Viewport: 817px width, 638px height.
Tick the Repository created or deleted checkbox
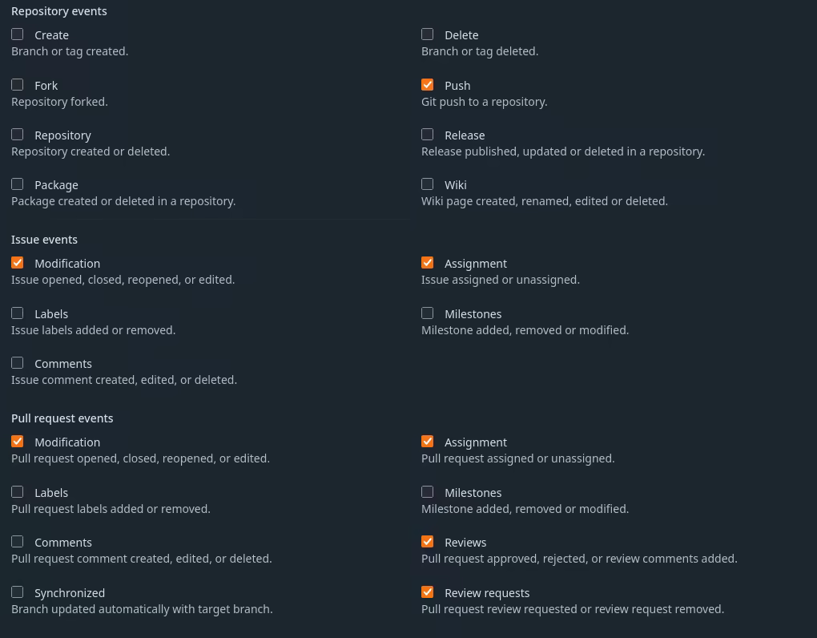(x=18, y=135)
